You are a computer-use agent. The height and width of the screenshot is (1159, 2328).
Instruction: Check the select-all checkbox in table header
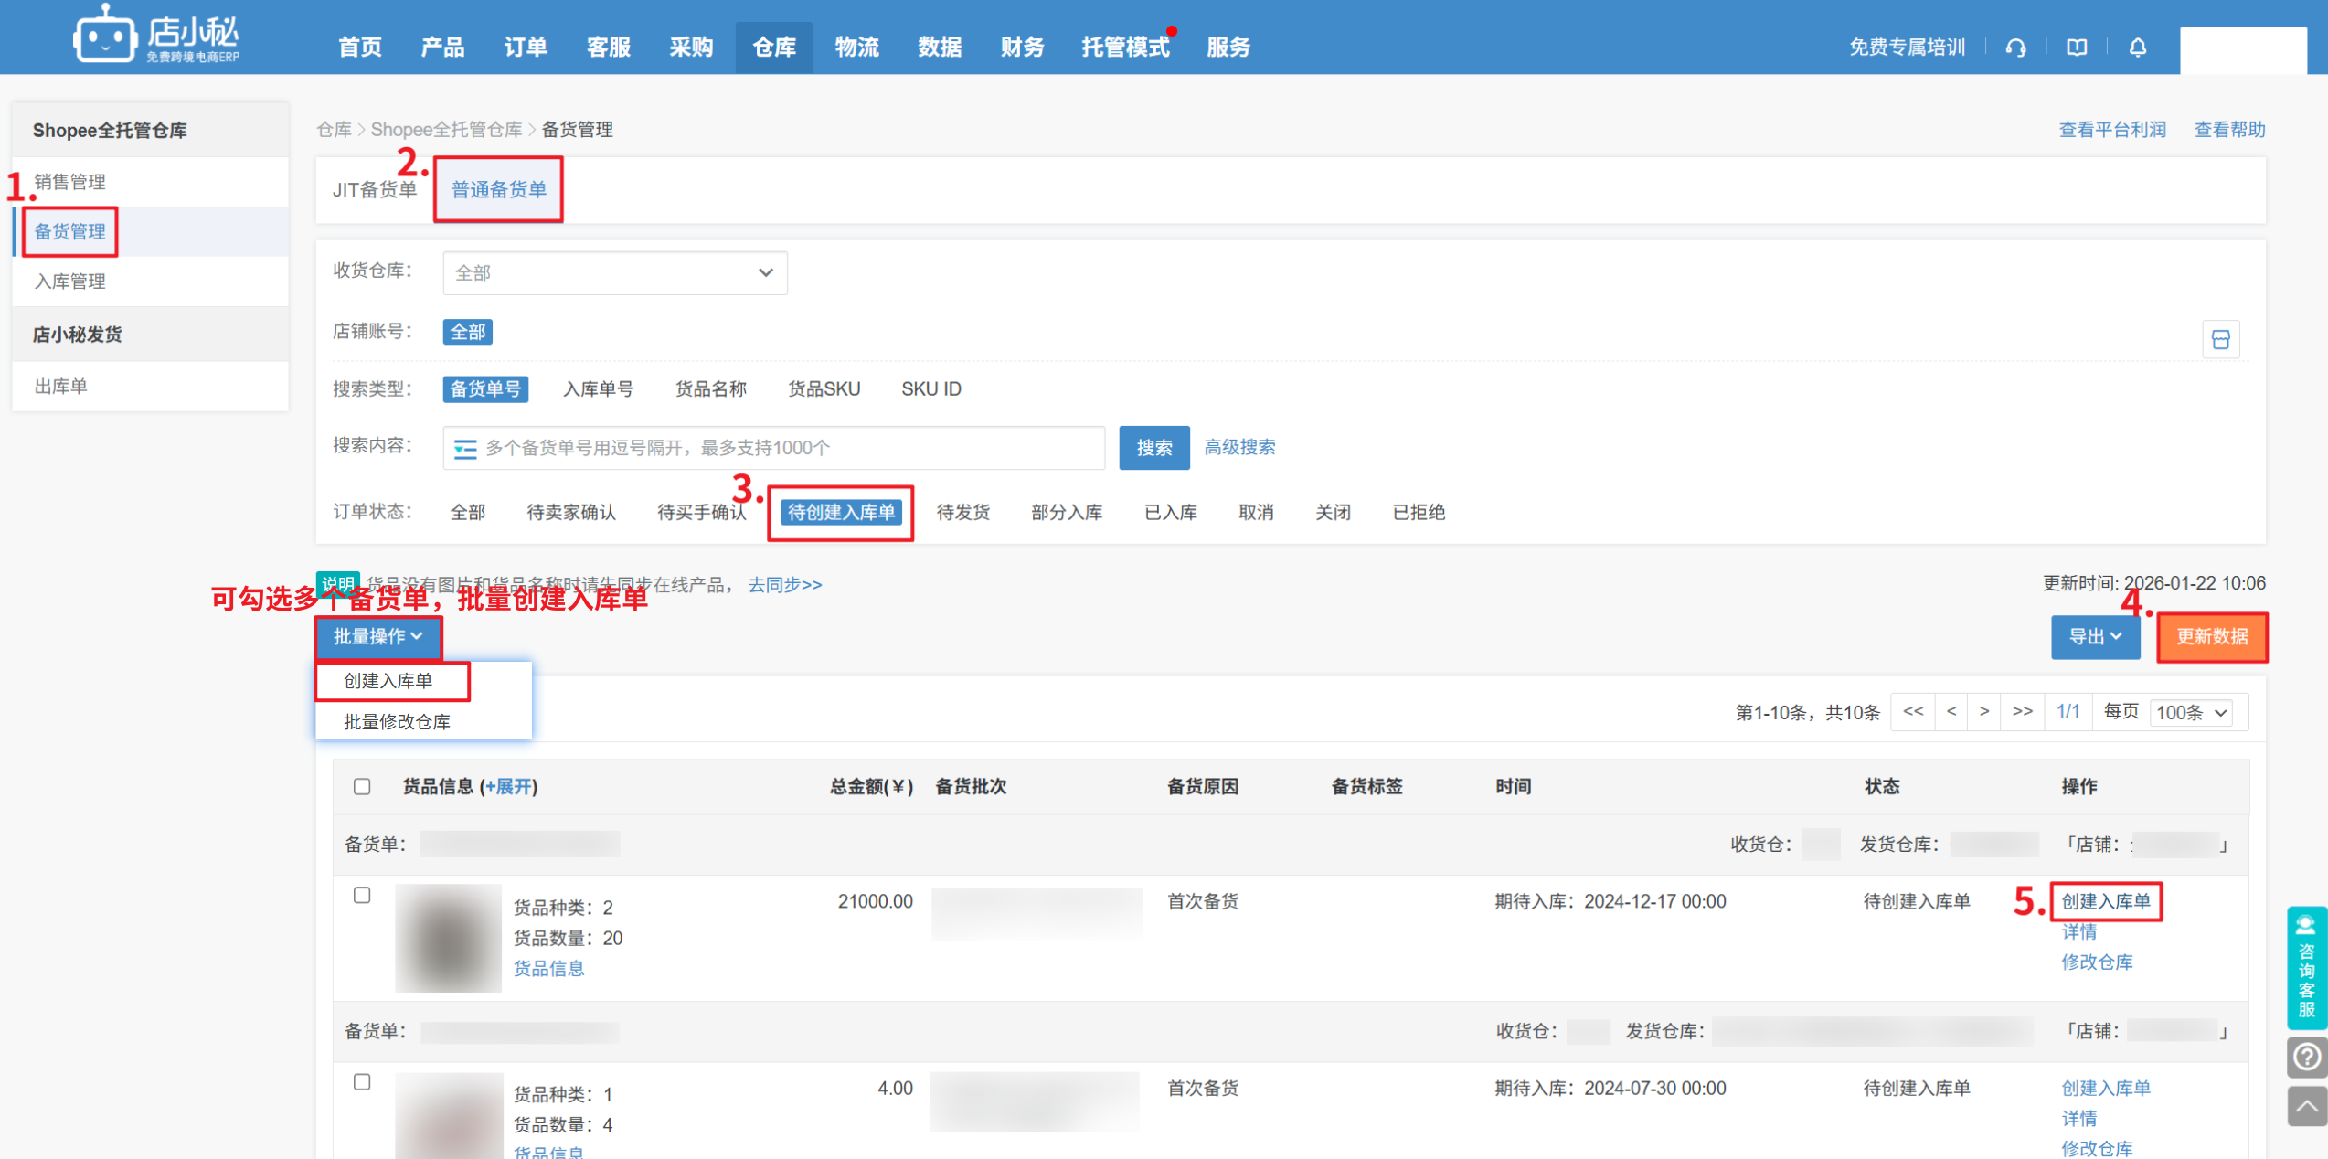coord(362,786)
